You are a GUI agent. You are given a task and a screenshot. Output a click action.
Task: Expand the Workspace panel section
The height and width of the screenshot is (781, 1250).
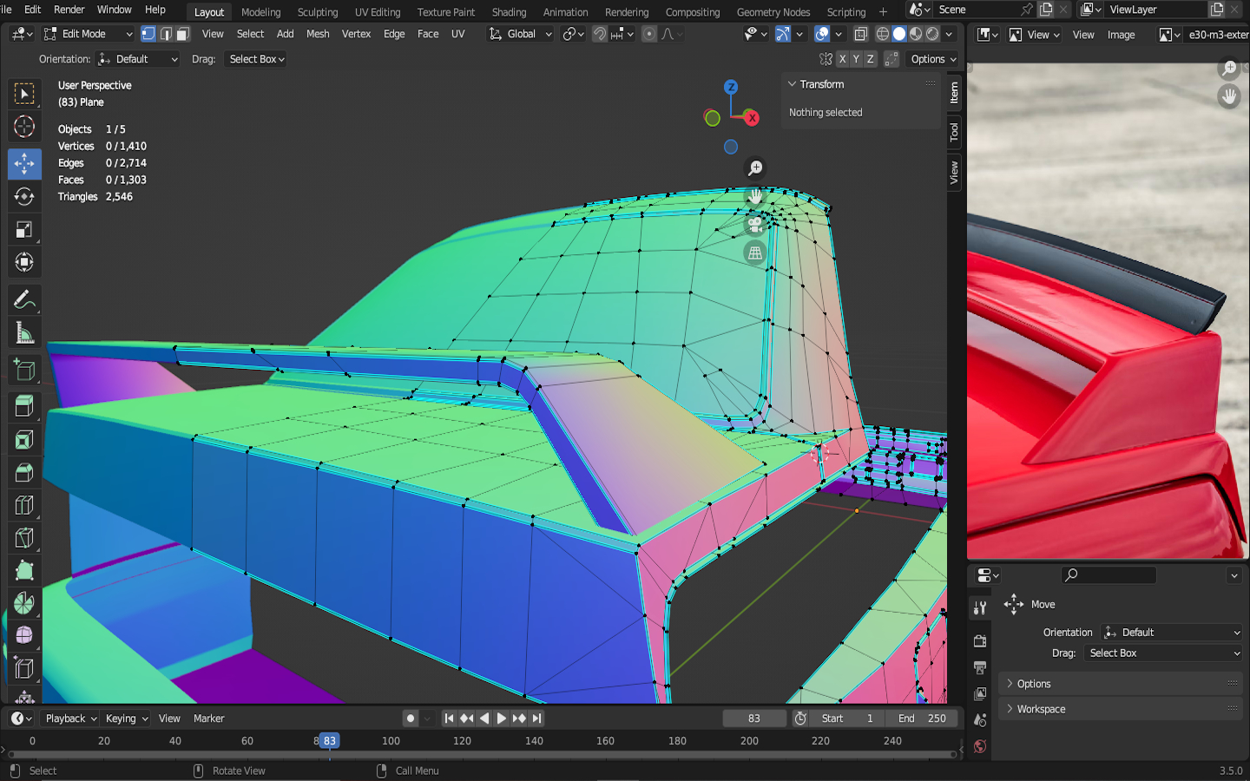(1041, 709)
